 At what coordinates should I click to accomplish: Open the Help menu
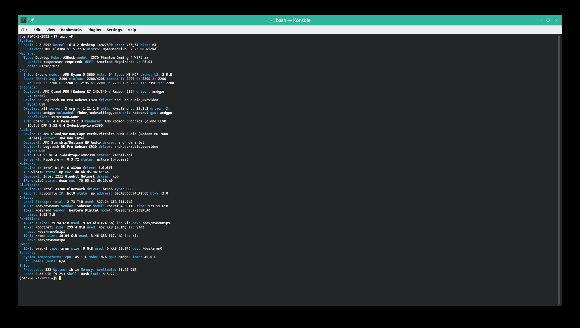[132, 30]
